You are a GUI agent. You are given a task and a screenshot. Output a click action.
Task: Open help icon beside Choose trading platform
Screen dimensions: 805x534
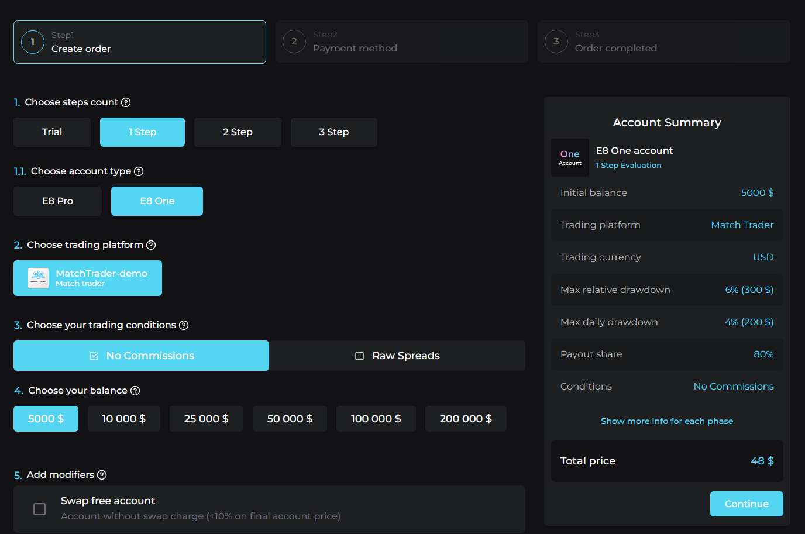coord(151,245)
